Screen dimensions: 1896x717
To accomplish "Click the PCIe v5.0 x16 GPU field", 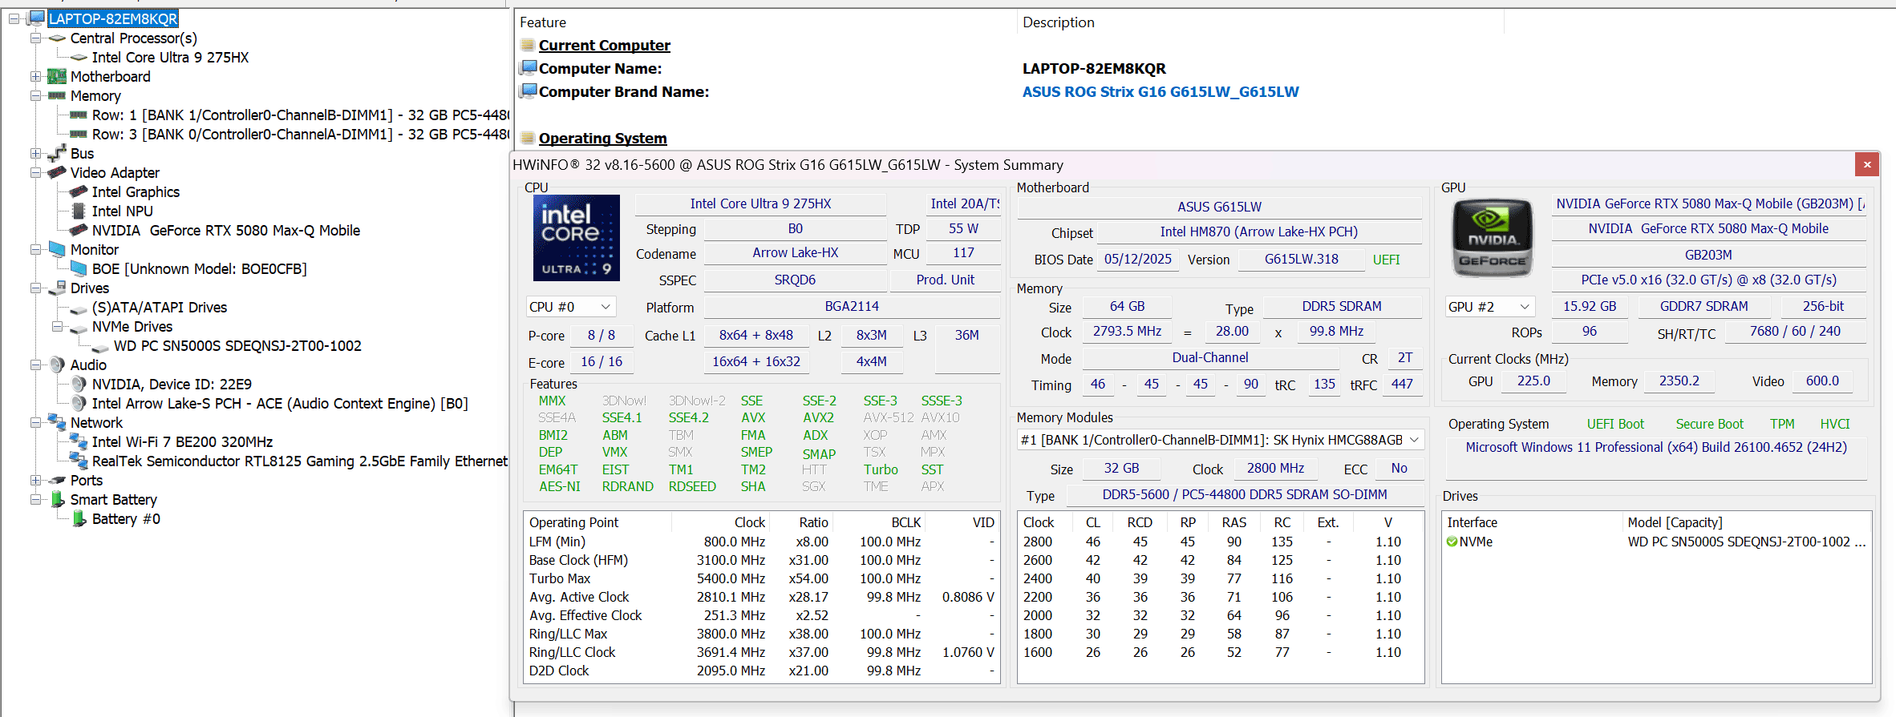I will tap(1709, 280).
